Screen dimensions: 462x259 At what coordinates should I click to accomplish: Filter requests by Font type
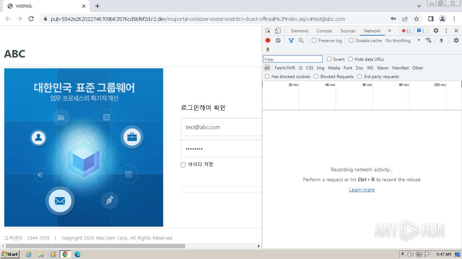(348, 68)
